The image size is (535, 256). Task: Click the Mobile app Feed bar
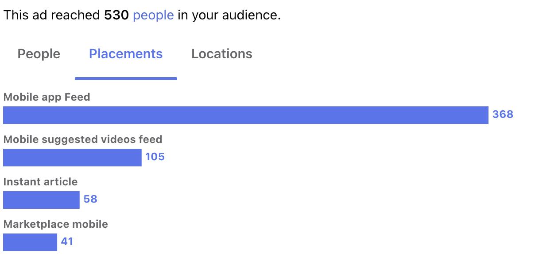245,115
